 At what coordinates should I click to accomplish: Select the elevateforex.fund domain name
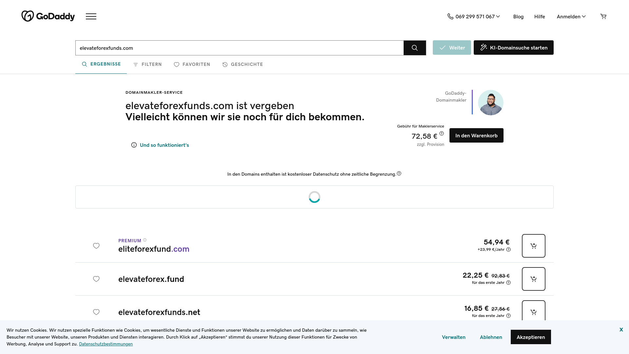(151, 279)
